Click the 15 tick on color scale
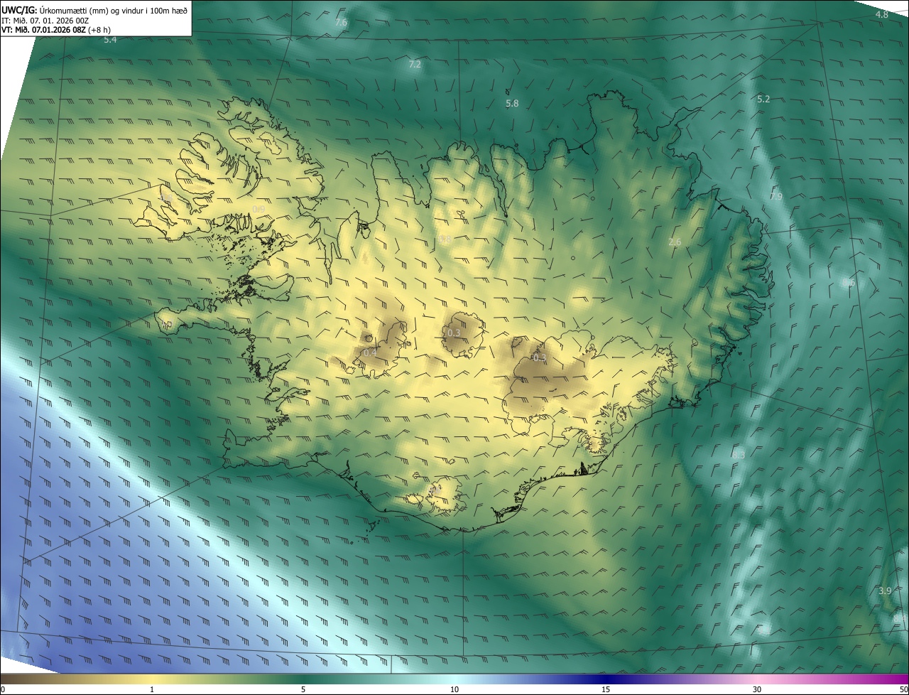This screenshot has height=695, width=909. (x=606, y=689)
